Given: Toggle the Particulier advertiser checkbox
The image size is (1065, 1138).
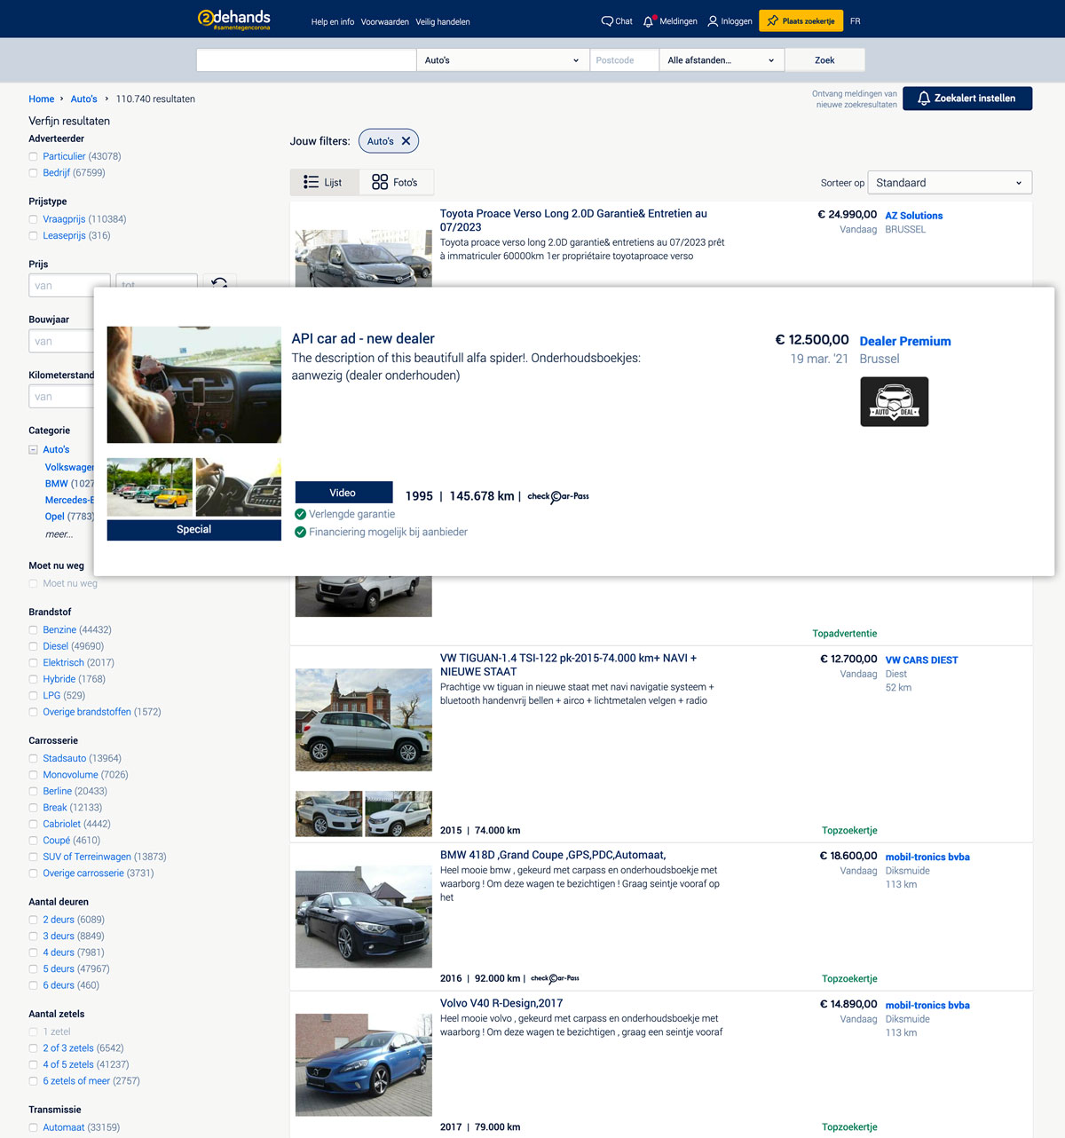Looking at the screenshot, I should pyautogui.click(x=34, y=156).
